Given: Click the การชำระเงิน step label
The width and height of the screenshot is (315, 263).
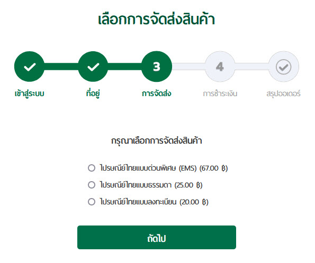Looking at the screenshot, I should coord(220,93).
